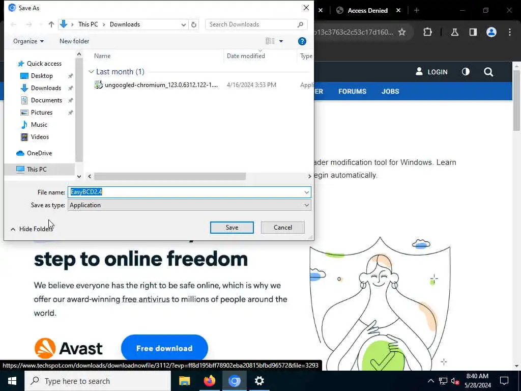Image resolution: width=521 pixels, height=391 pixels.
Task: Click the Avast Free download button
Action: (164, 348)
